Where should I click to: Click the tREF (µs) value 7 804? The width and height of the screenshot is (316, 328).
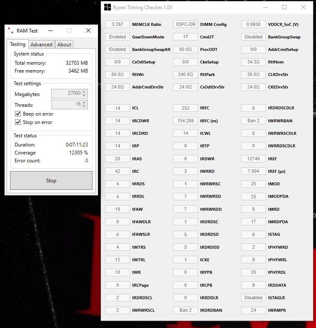[253, 171]
